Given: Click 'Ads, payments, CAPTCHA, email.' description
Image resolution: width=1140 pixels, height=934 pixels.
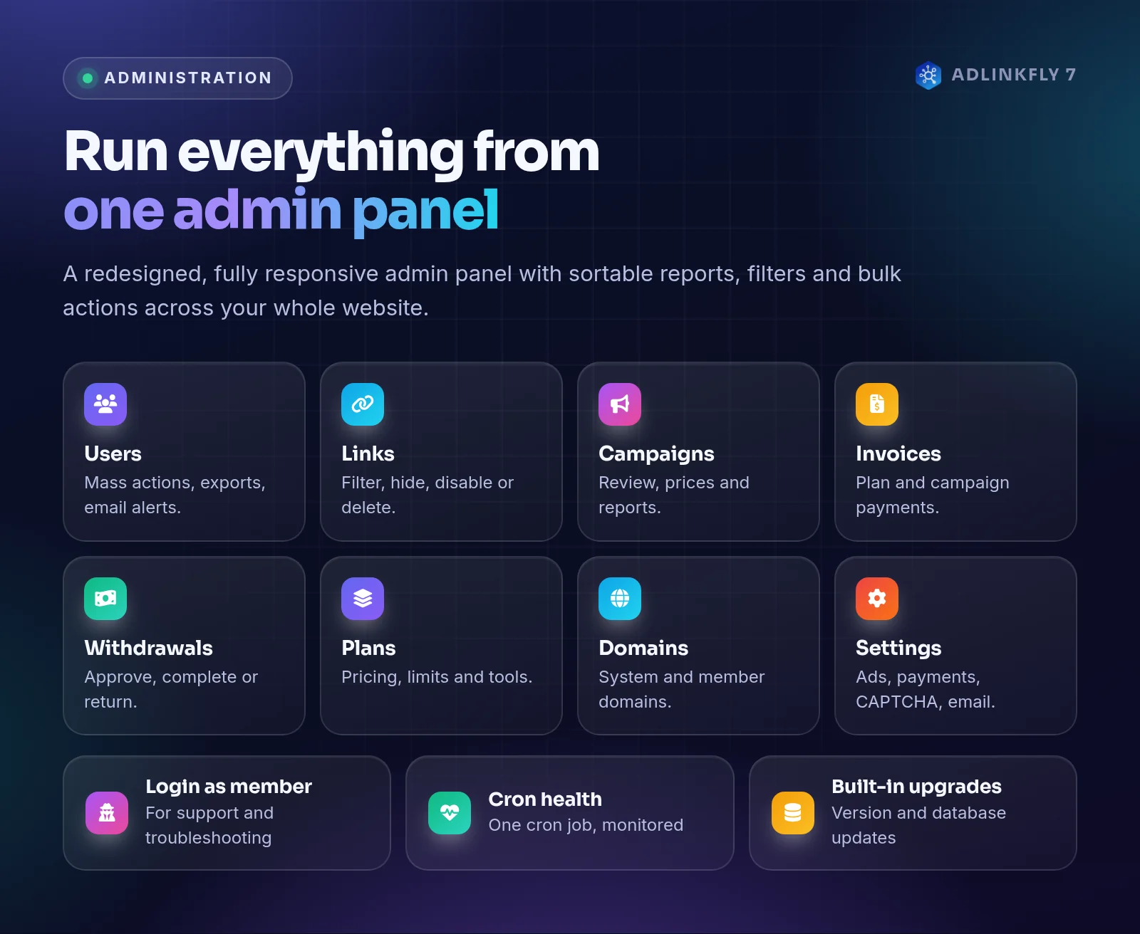Looking at the screenshot, I should pyautogui.click(x=926, y=689).
